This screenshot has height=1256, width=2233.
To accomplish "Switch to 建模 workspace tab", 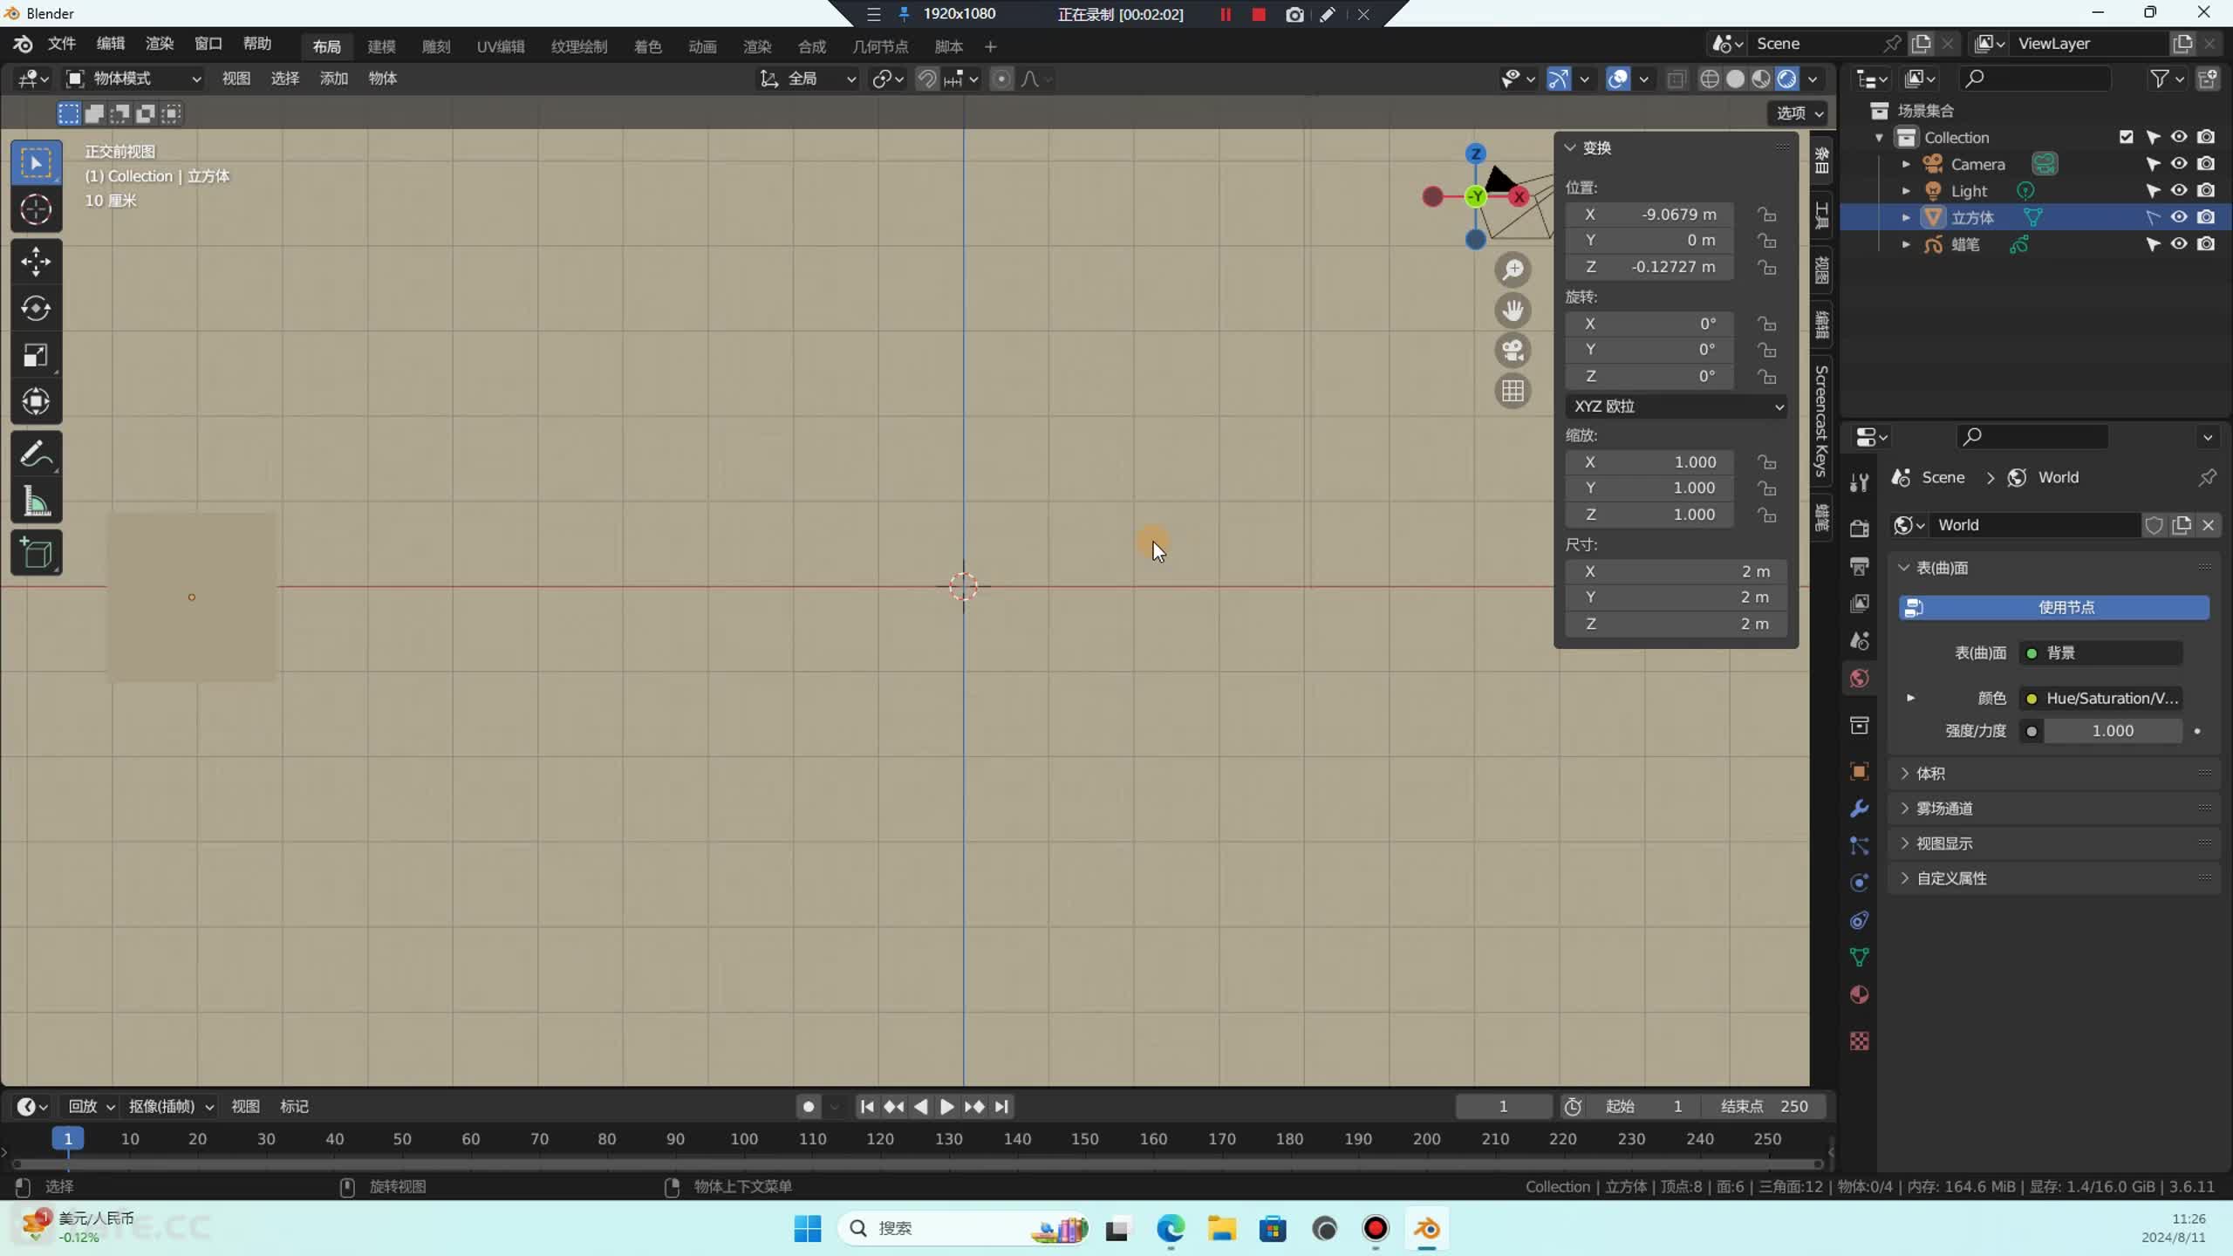I will [381, 46].
